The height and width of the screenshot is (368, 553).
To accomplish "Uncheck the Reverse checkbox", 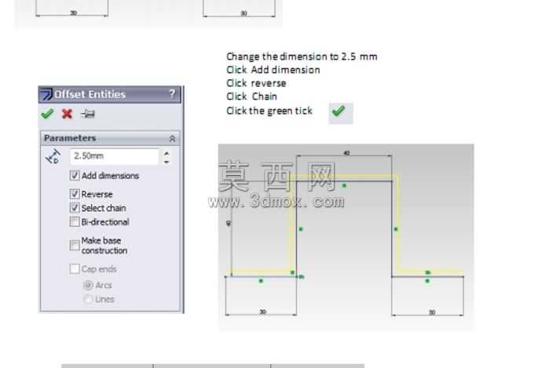I will click(75, 194).
